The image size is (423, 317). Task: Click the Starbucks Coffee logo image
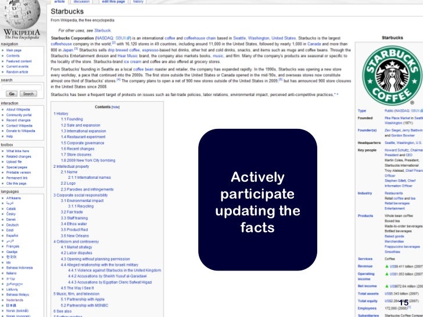point(392,75)
